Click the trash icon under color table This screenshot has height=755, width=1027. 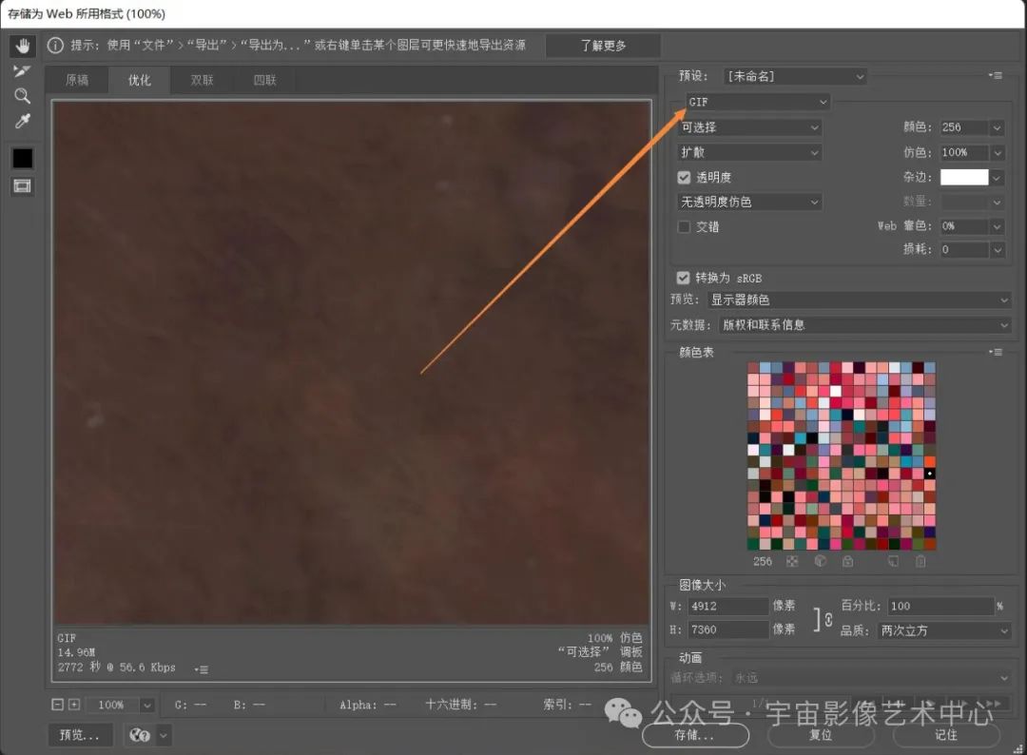click(x=920, y=562)
